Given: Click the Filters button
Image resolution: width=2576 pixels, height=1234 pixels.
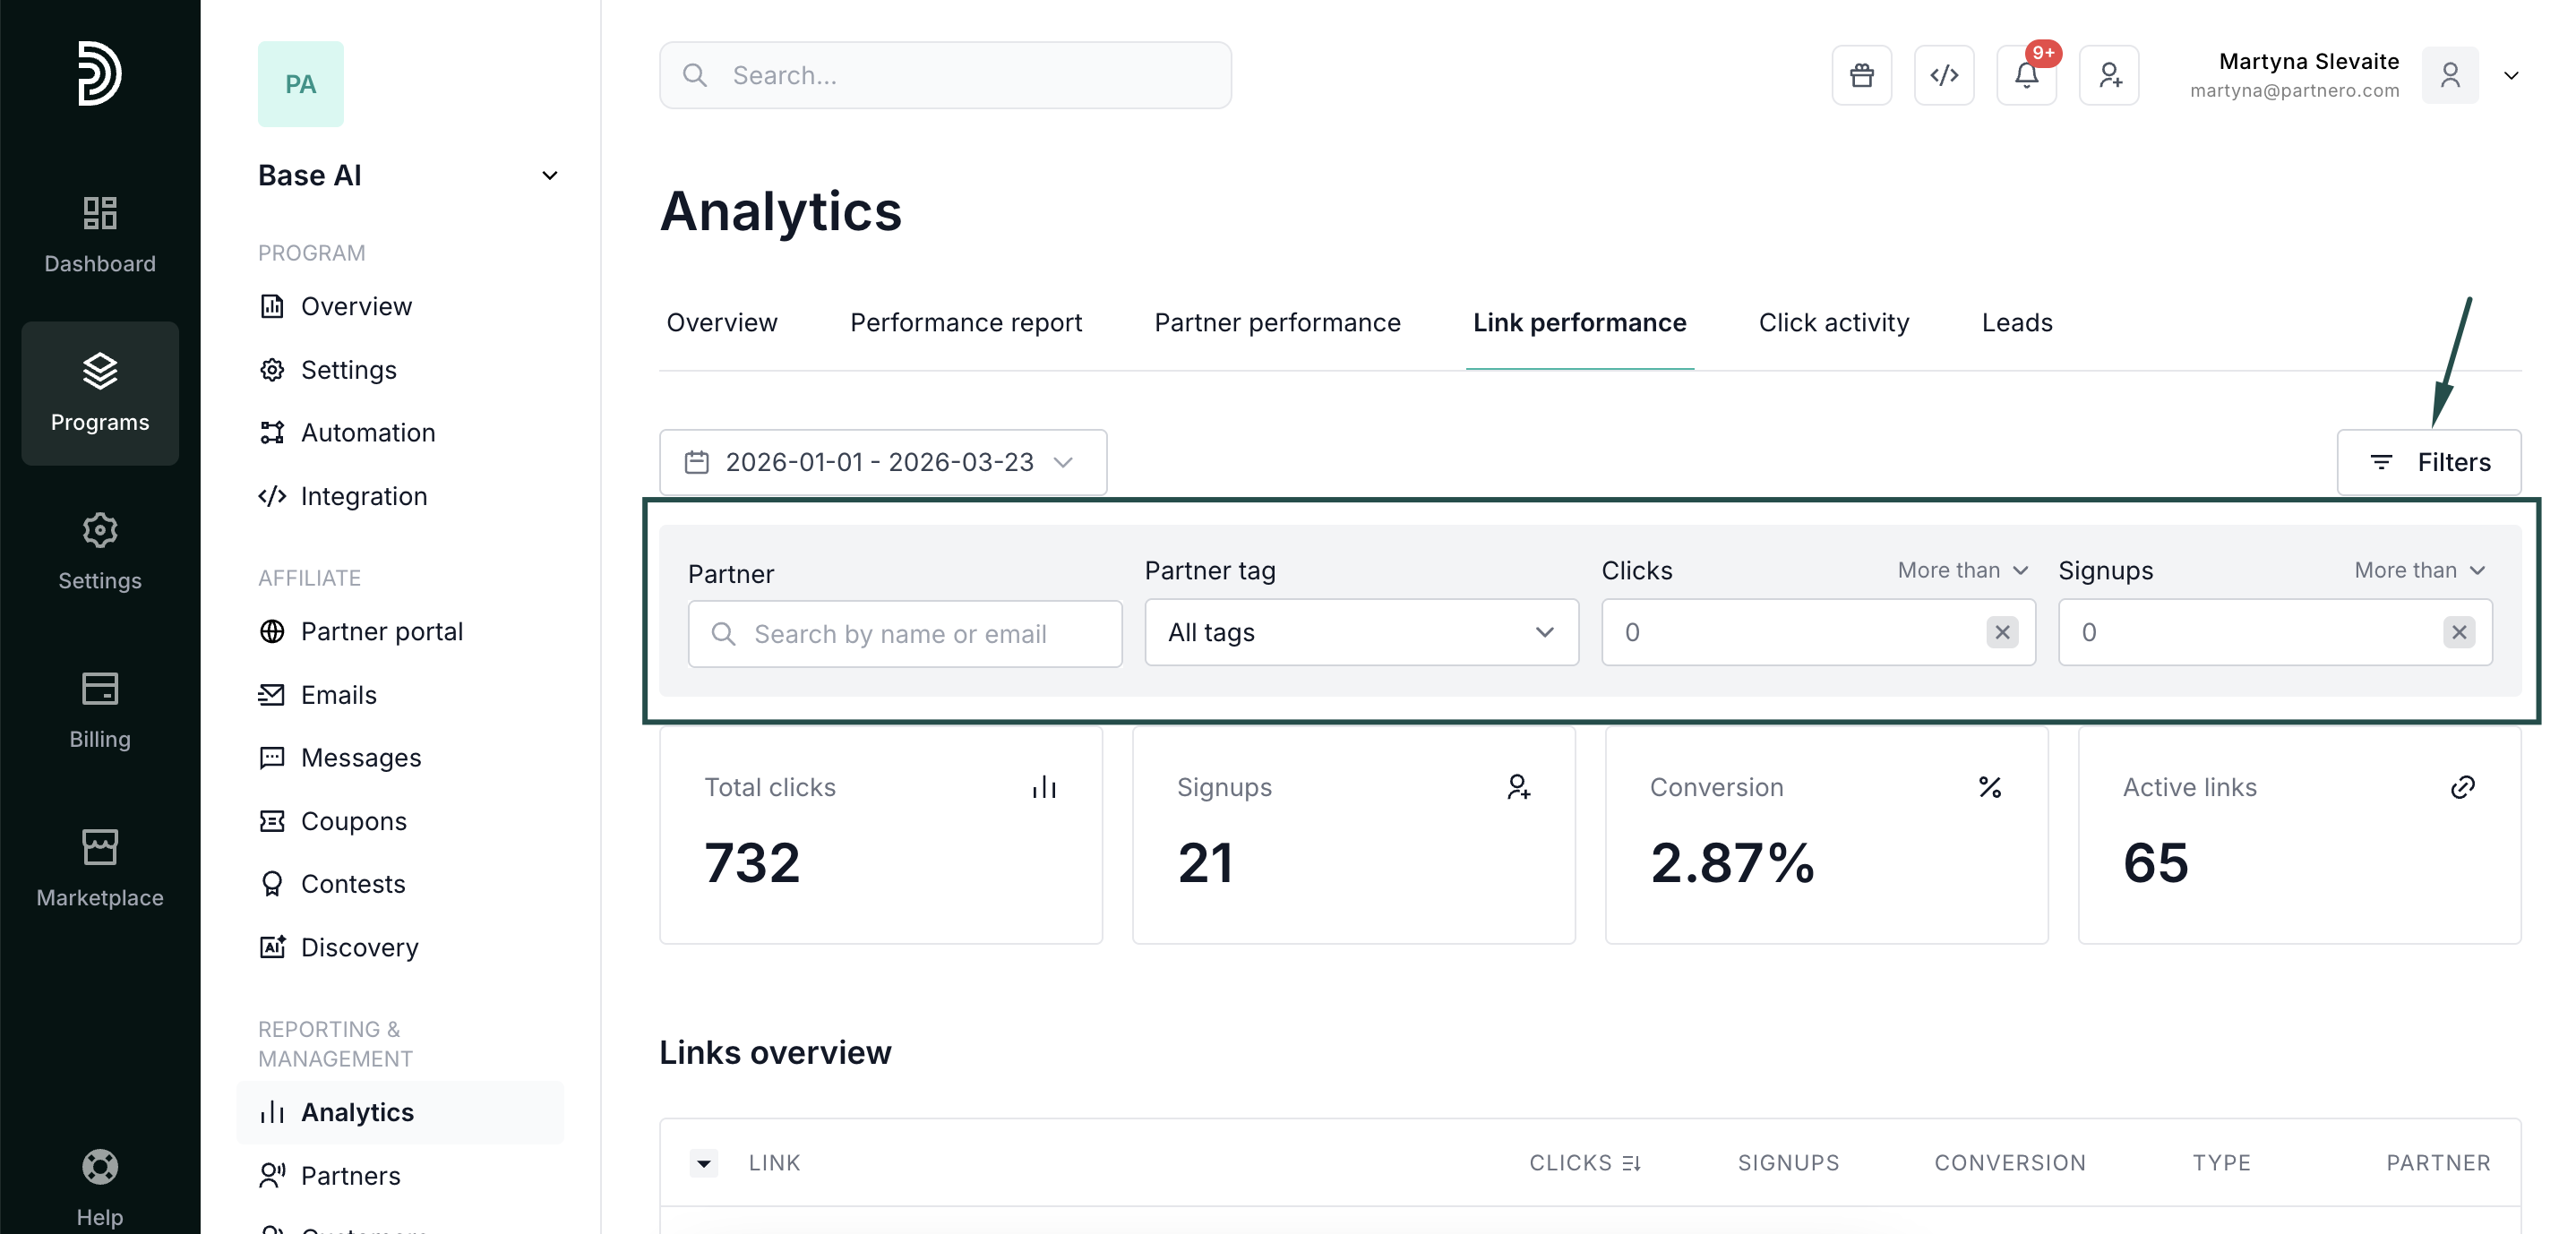Looking at the screenshot, I should point(2428,462).
